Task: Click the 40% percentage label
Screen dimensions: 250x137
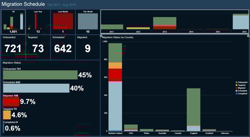Action: pyautogui.click(x=77, y=88)
